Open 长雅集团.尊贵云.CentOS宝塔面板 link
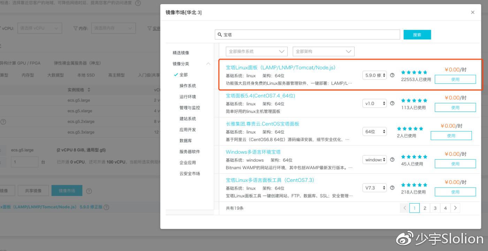The height and width of the screenshot is (251, 488). [x=262, y=124]
